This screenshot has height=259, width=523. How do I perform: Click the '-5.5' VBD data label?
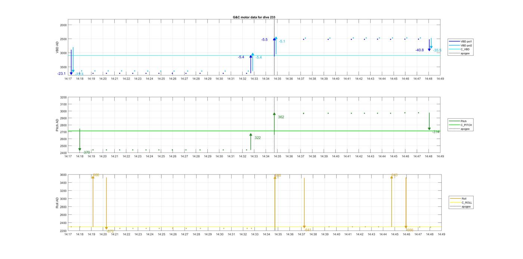[x=264, y=40]
